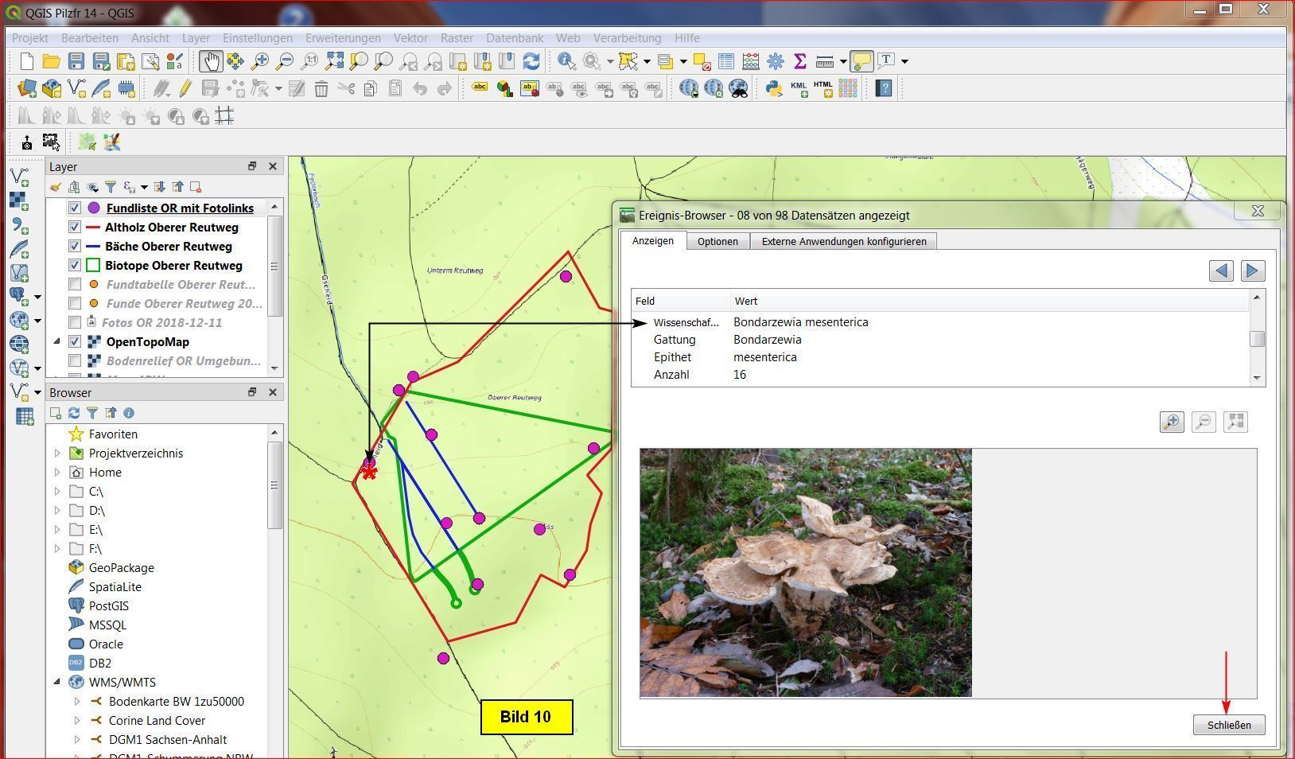Open the Statistical Summary sigma icon
Image resolution: width=1295 pixels, height=759 pixels.
point(800,61)
